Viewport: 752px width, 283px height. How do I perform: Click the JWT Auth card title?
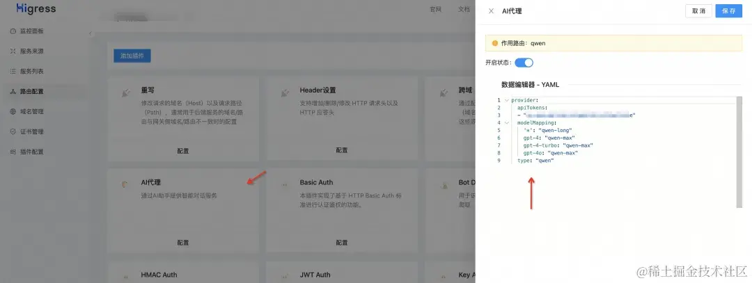315,275
